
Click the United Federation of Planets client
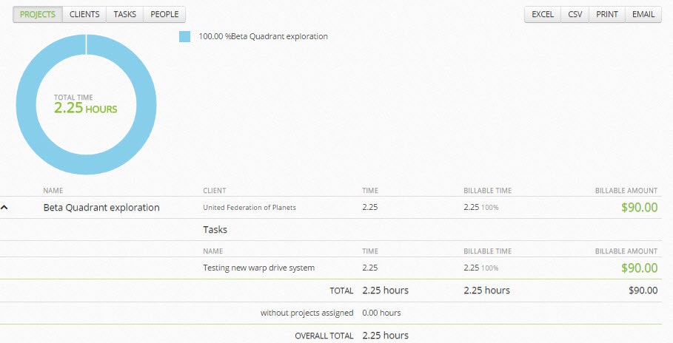pyautogui.click(x=250, y=208)
